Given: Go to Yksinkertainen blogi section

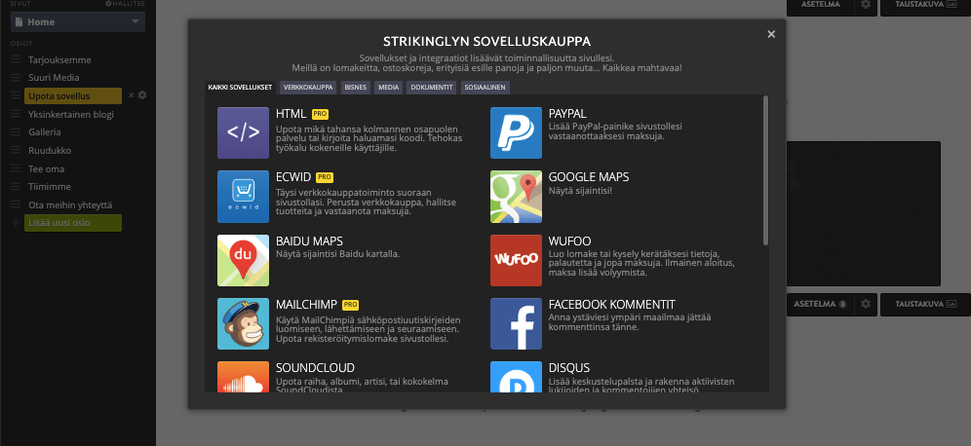Looking at the screenshot, I should (70, 115).
